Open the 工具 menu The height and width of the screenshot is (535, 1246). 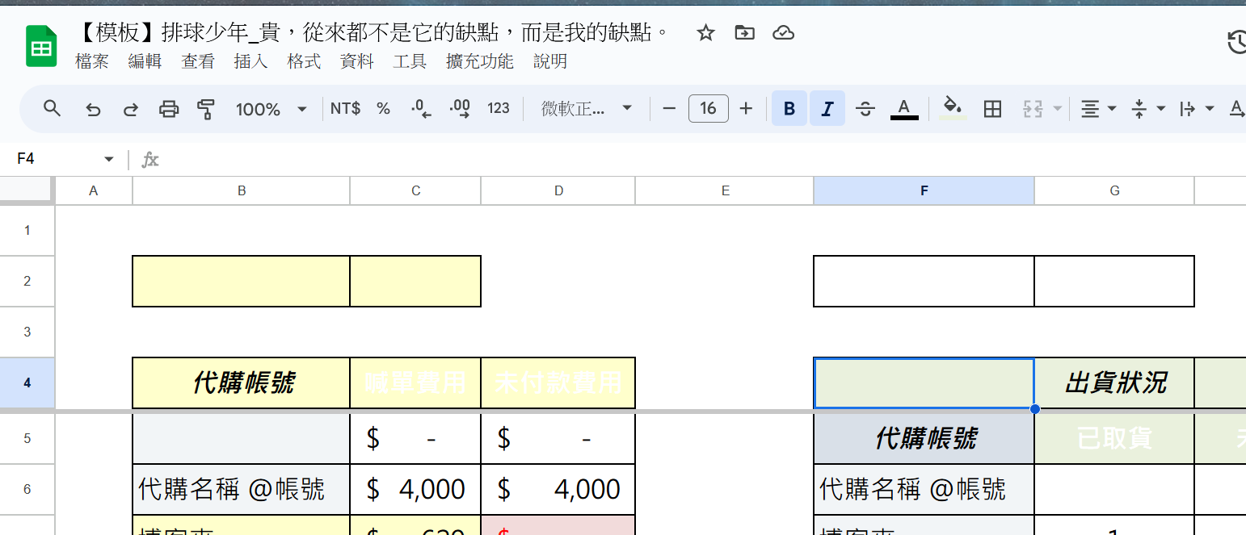coord(410,61)
